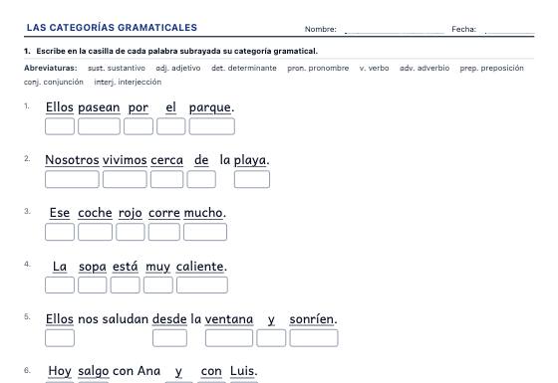Click the 'Abreviaturas:' label
558x383 pixels.
tap(51, 68)
